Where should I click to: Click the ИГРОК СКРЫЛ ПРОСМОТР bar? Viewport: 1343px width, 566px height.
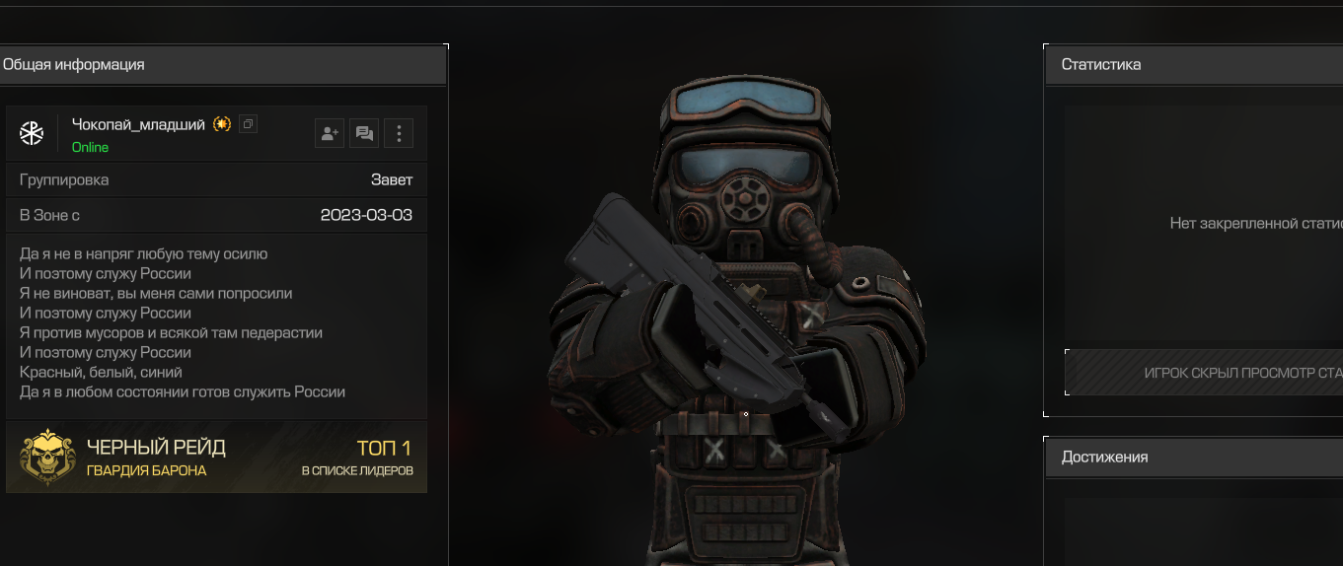[1204, 373]
